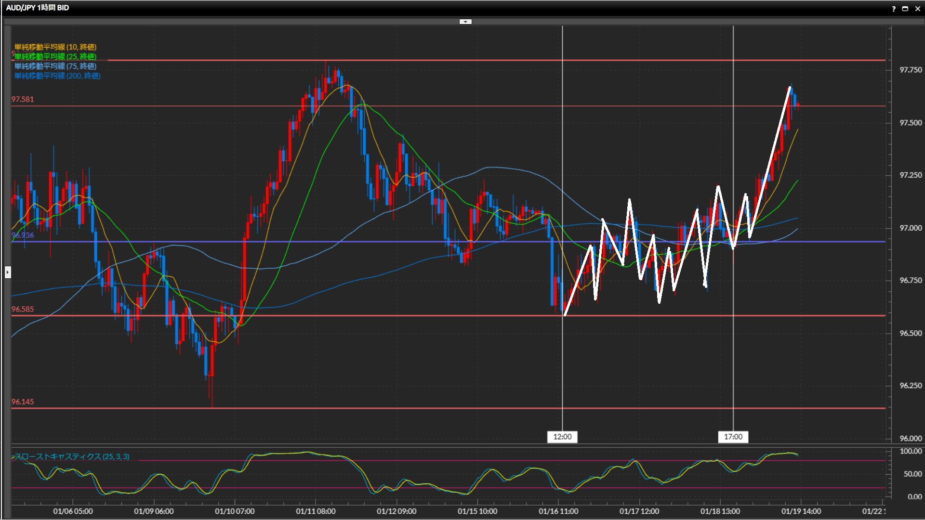Select the SMA 200 indicator label (単純移動平均線 200)

[57, 76]
